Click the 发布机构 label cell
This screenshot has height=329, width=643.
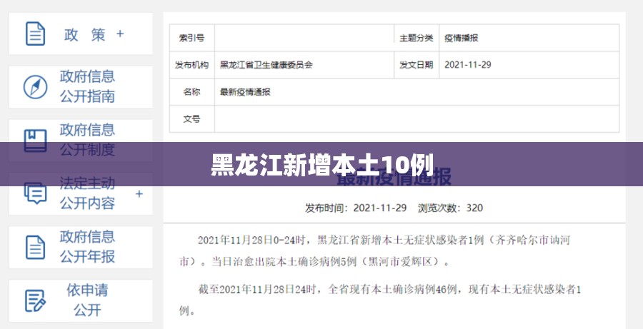point(192,65)
